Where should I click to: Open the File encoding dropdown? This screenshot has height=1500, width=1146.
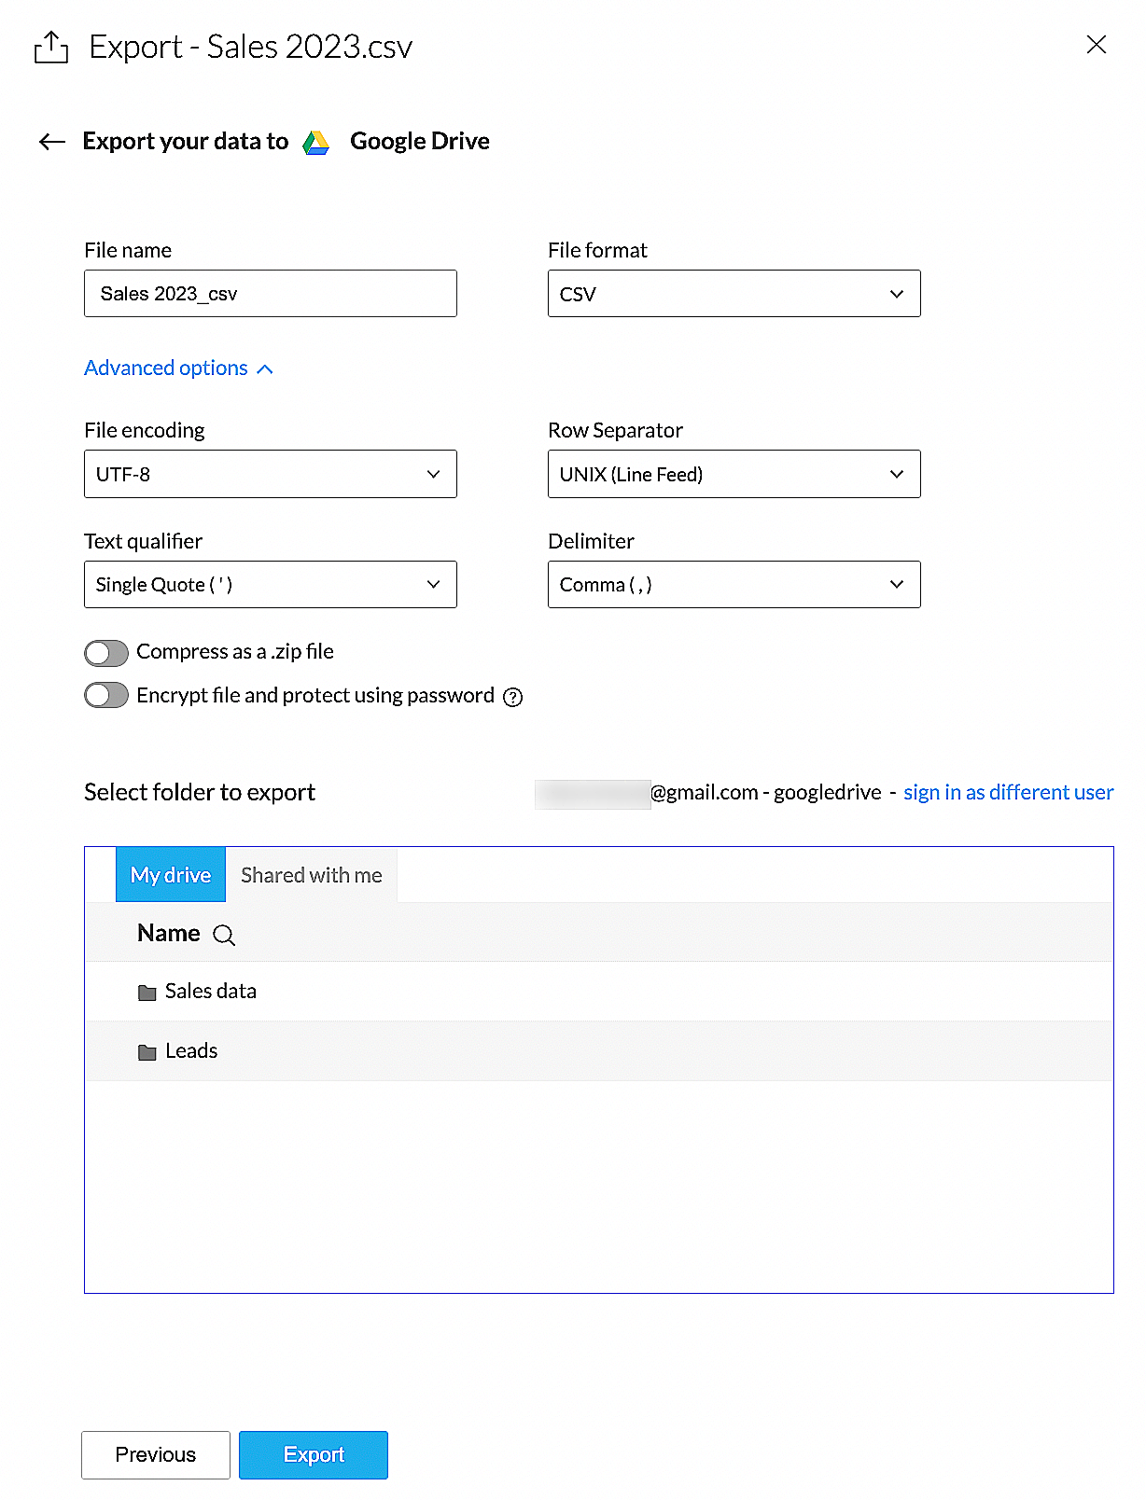270,474
